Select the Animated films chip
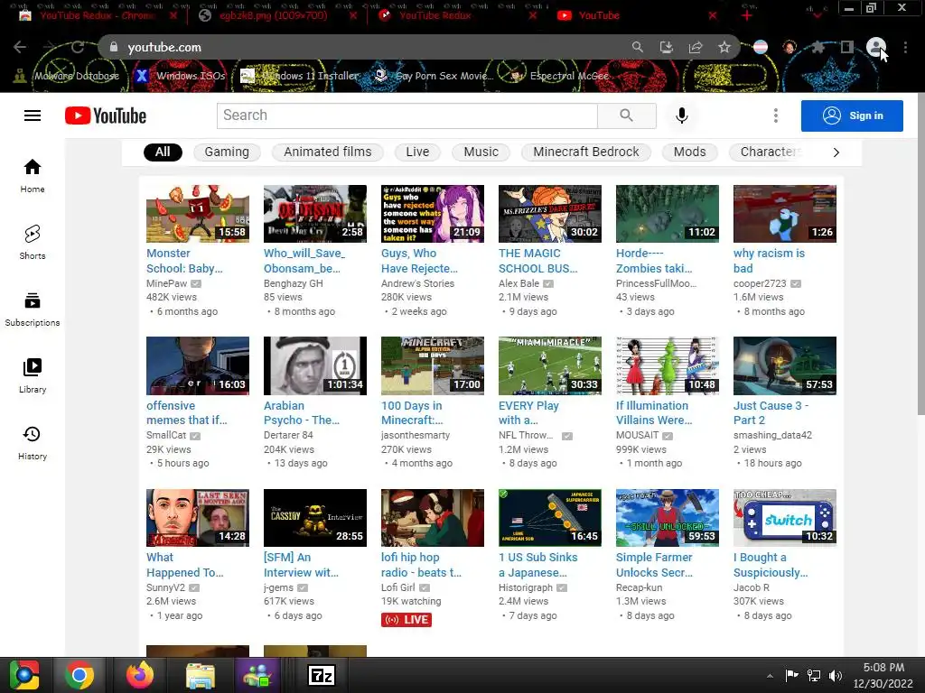The image size is (925, 693). point(327,152)
